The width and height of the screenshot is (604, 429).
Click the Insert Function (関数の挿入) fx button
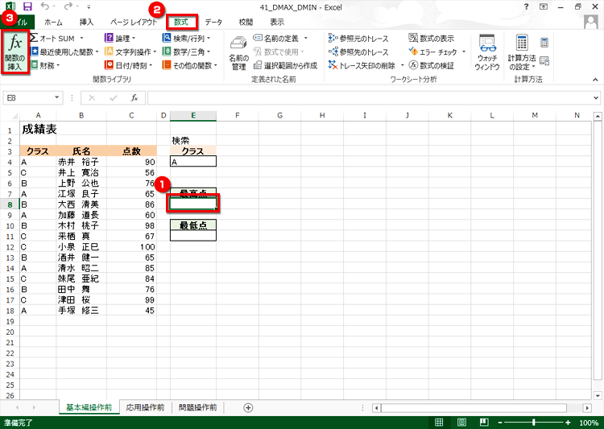coord(15,52)
